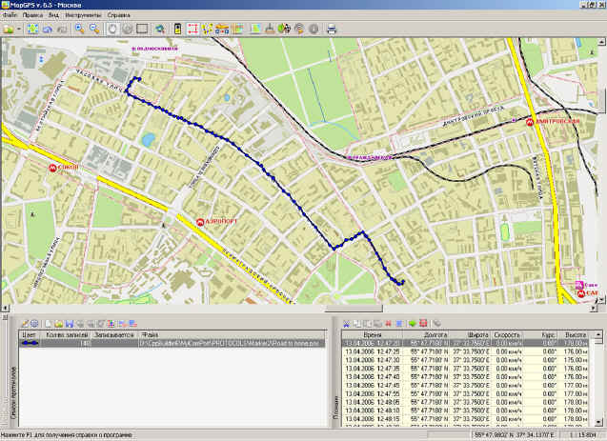Click the red X delete icon in positions toolbar
This screenshot has width=607, height=441.
(389, 324)
